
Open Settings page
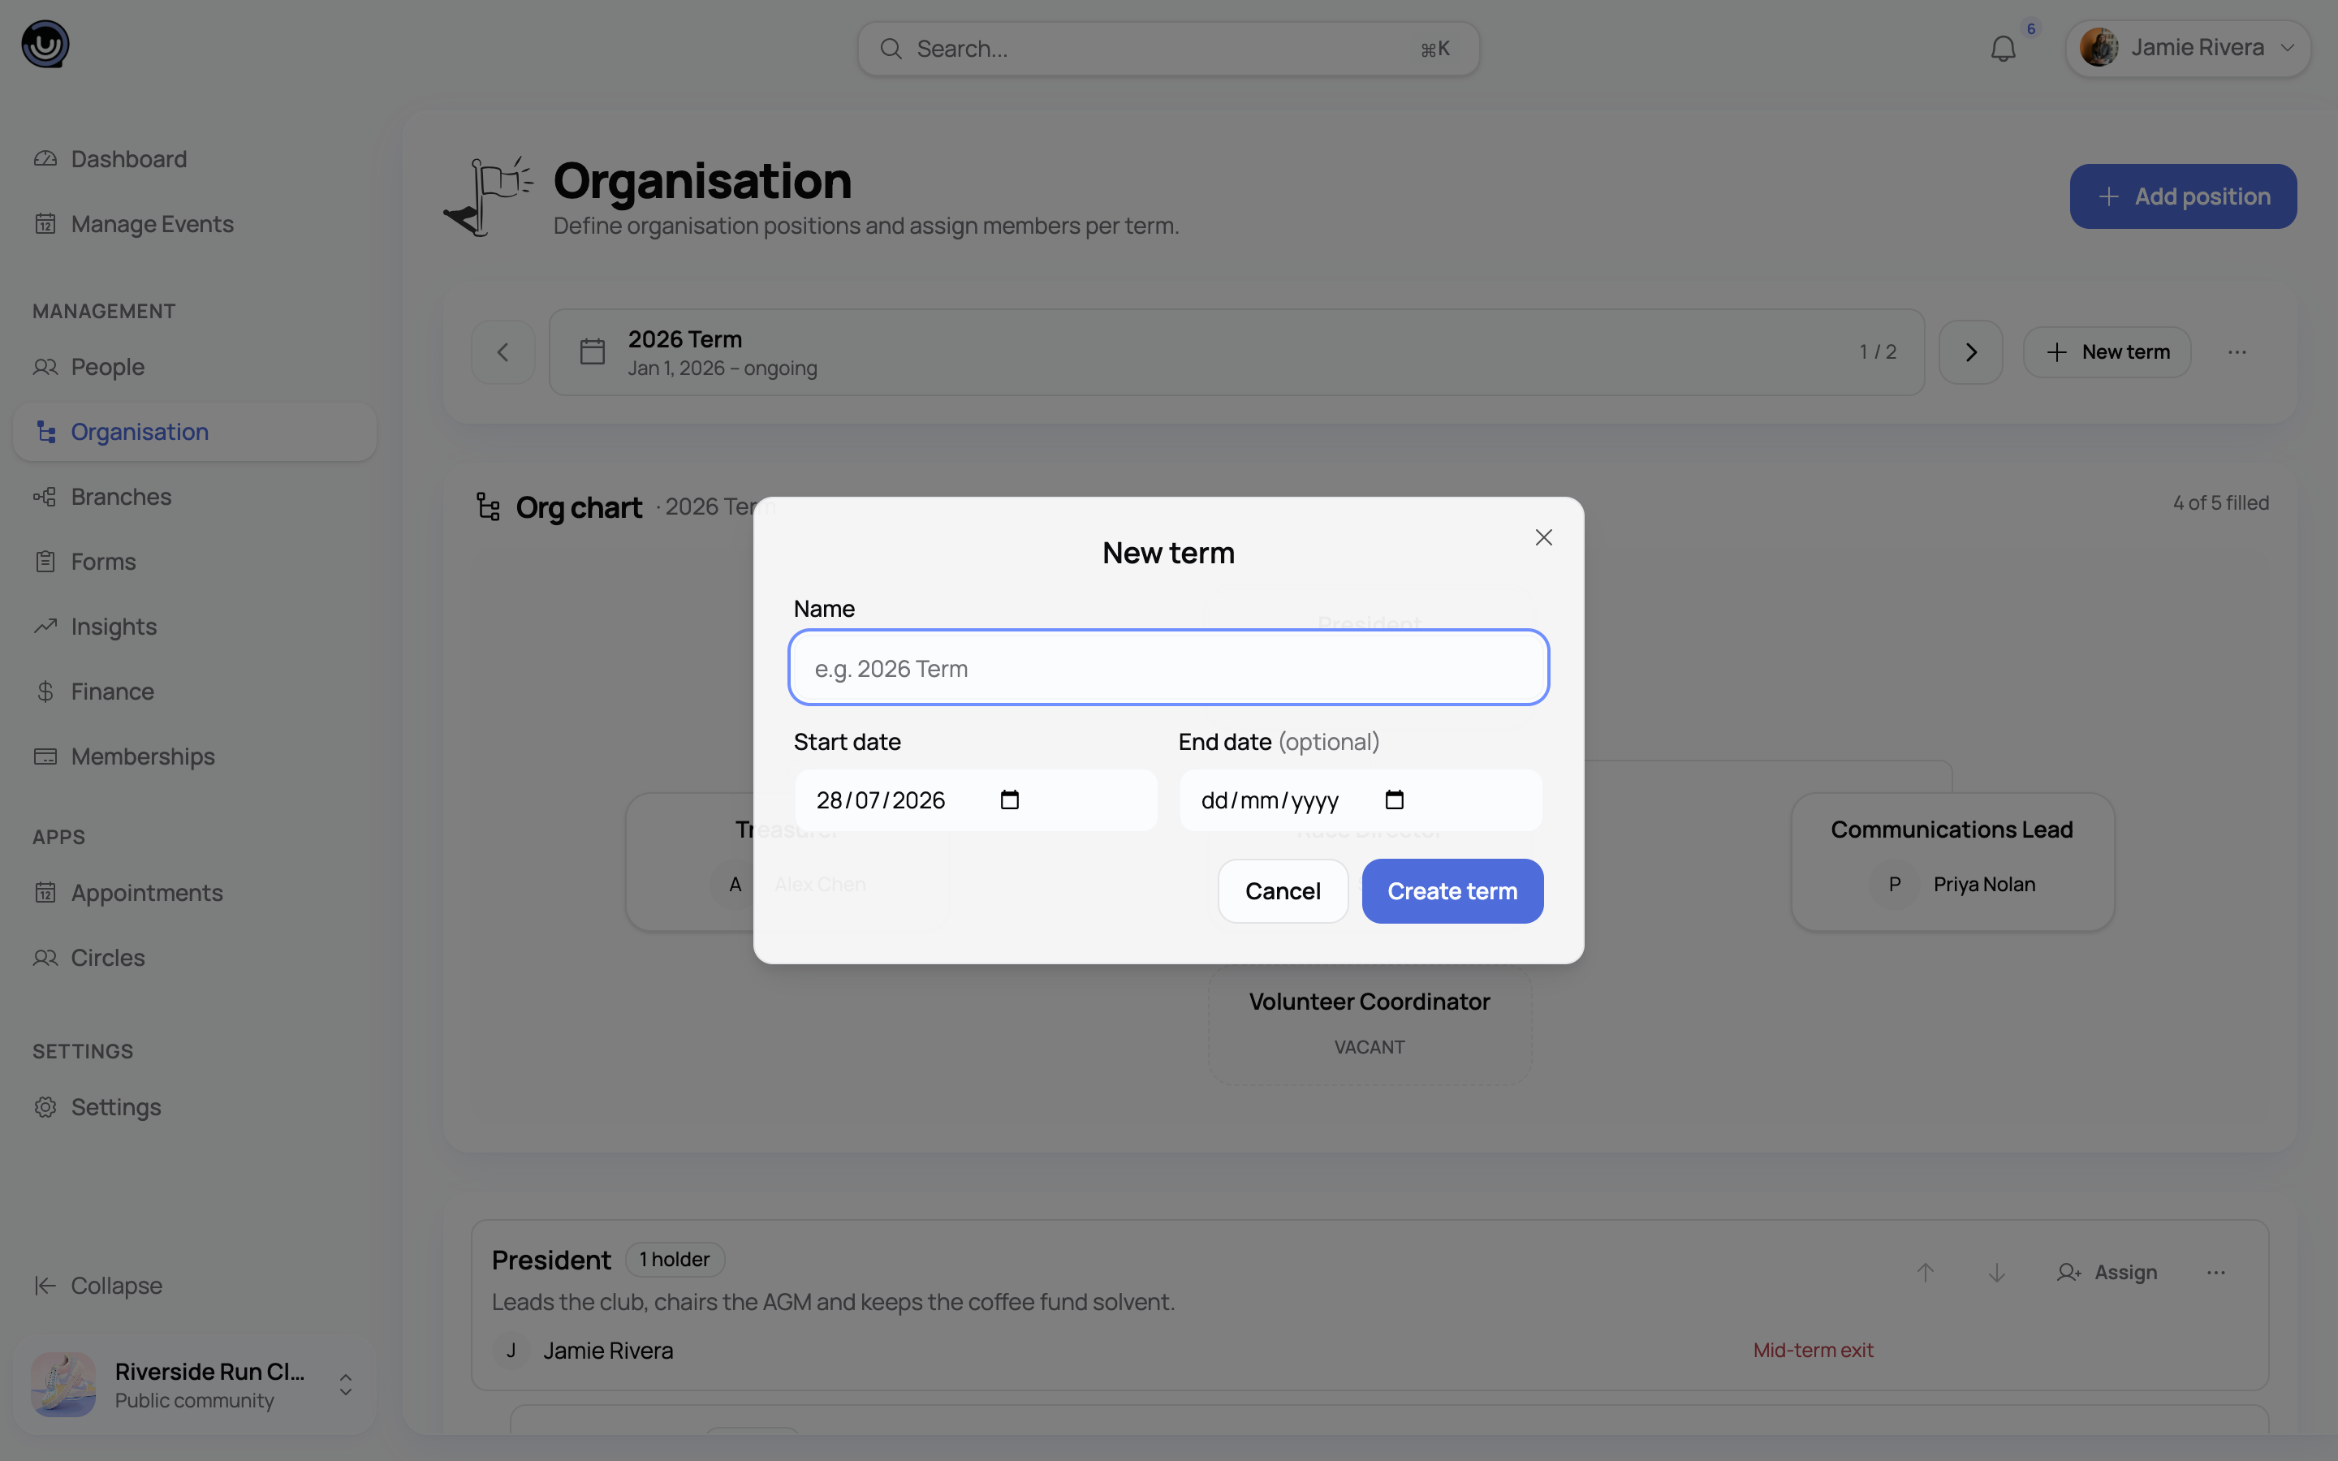click(194, 1106)
